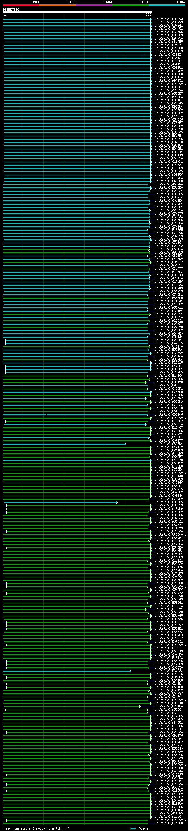Select hit label UniRef100_B6XW68
This screenshot has width=188, height=831.
pyautogui.click(x=169, y=801)
